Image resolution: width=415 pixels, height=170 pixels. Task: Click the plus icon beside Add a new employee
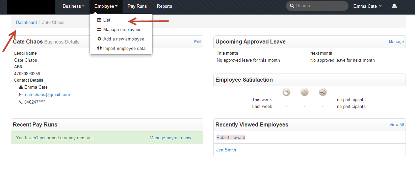click(x=99, y=39)
